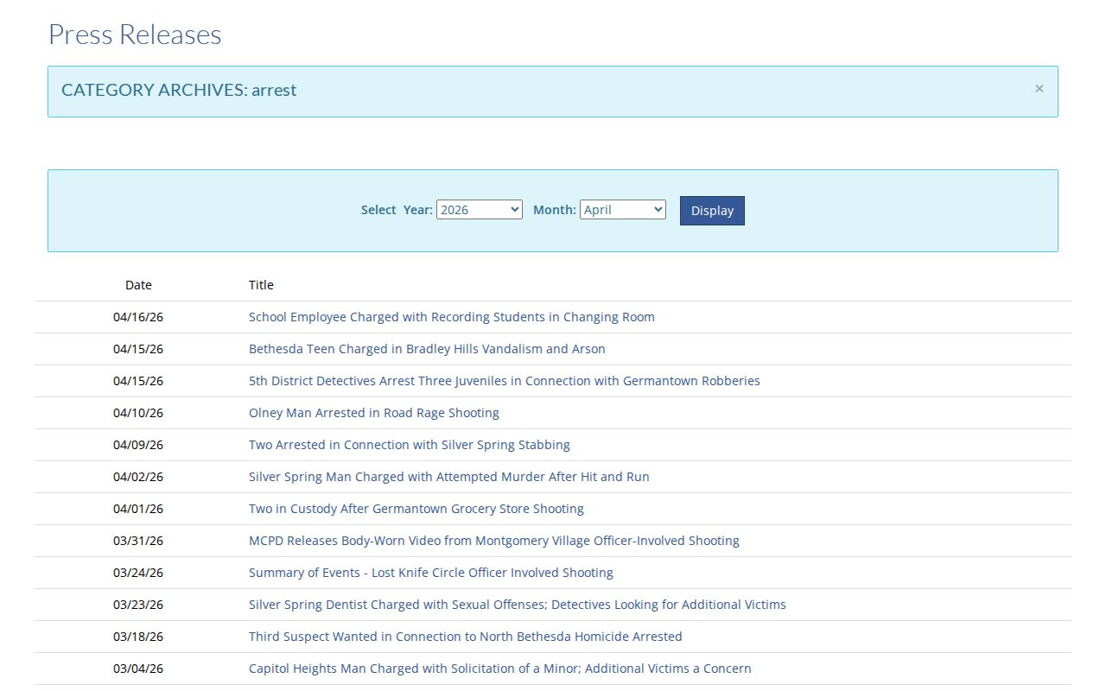Open Germantown Grocery Store Shooting release

pyautogui.click(x=416, y=509)
